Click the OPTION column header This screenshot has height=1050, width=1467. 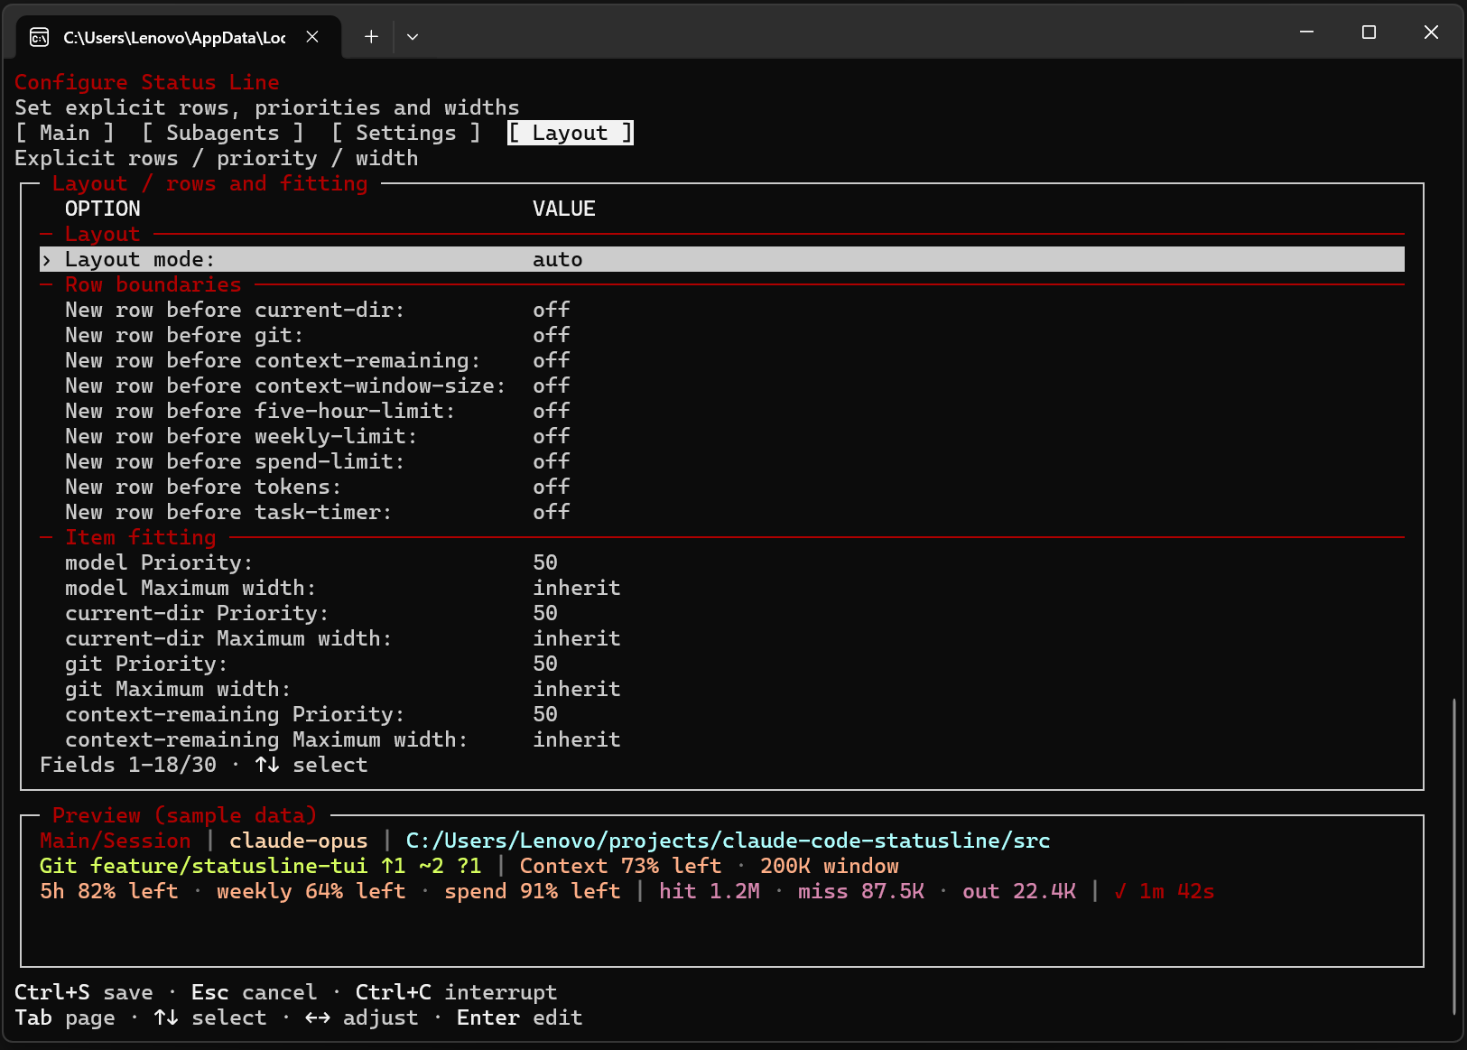(x=103, y=209)
